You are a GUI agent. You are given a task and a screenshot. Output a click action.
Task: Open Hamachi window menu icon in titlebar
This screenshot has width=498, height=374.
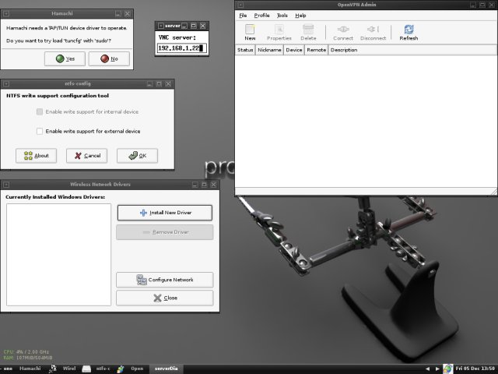(x=6, y=14)
